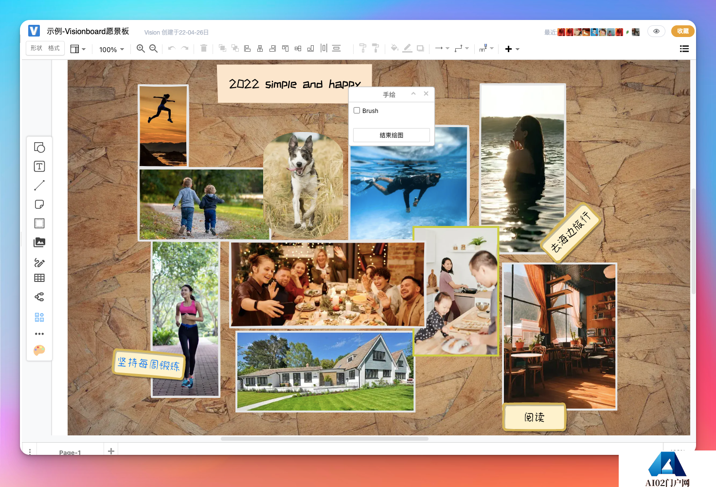Screen dimensions: 716x487
Task: Open the image insert tool
Action: click(x=39, y=242)
